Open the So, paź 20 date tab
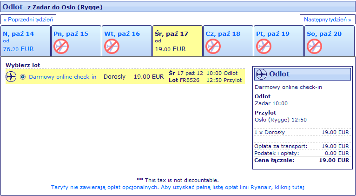Screen dimensions: 356x196 coord(330,41)
